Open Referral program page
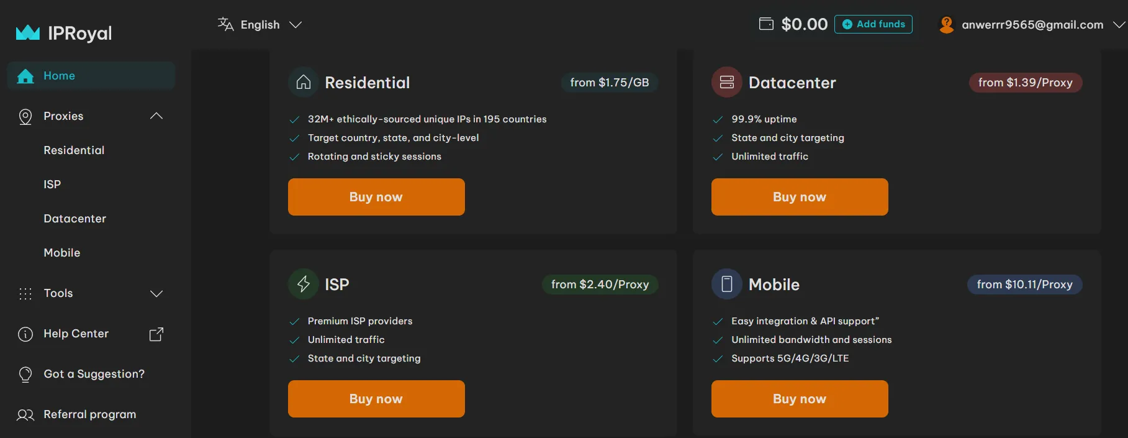The height and width of the screenshot is (438, 1128). pos(89,414)
